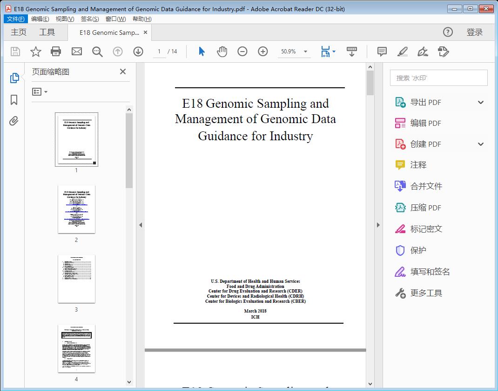Select the Hand tool

tap(222, 52)
